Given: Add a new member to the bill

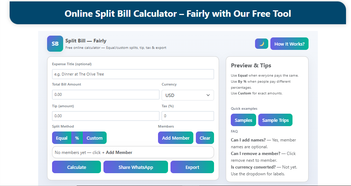Looking at the screenshot, I should tap(175, 138).
